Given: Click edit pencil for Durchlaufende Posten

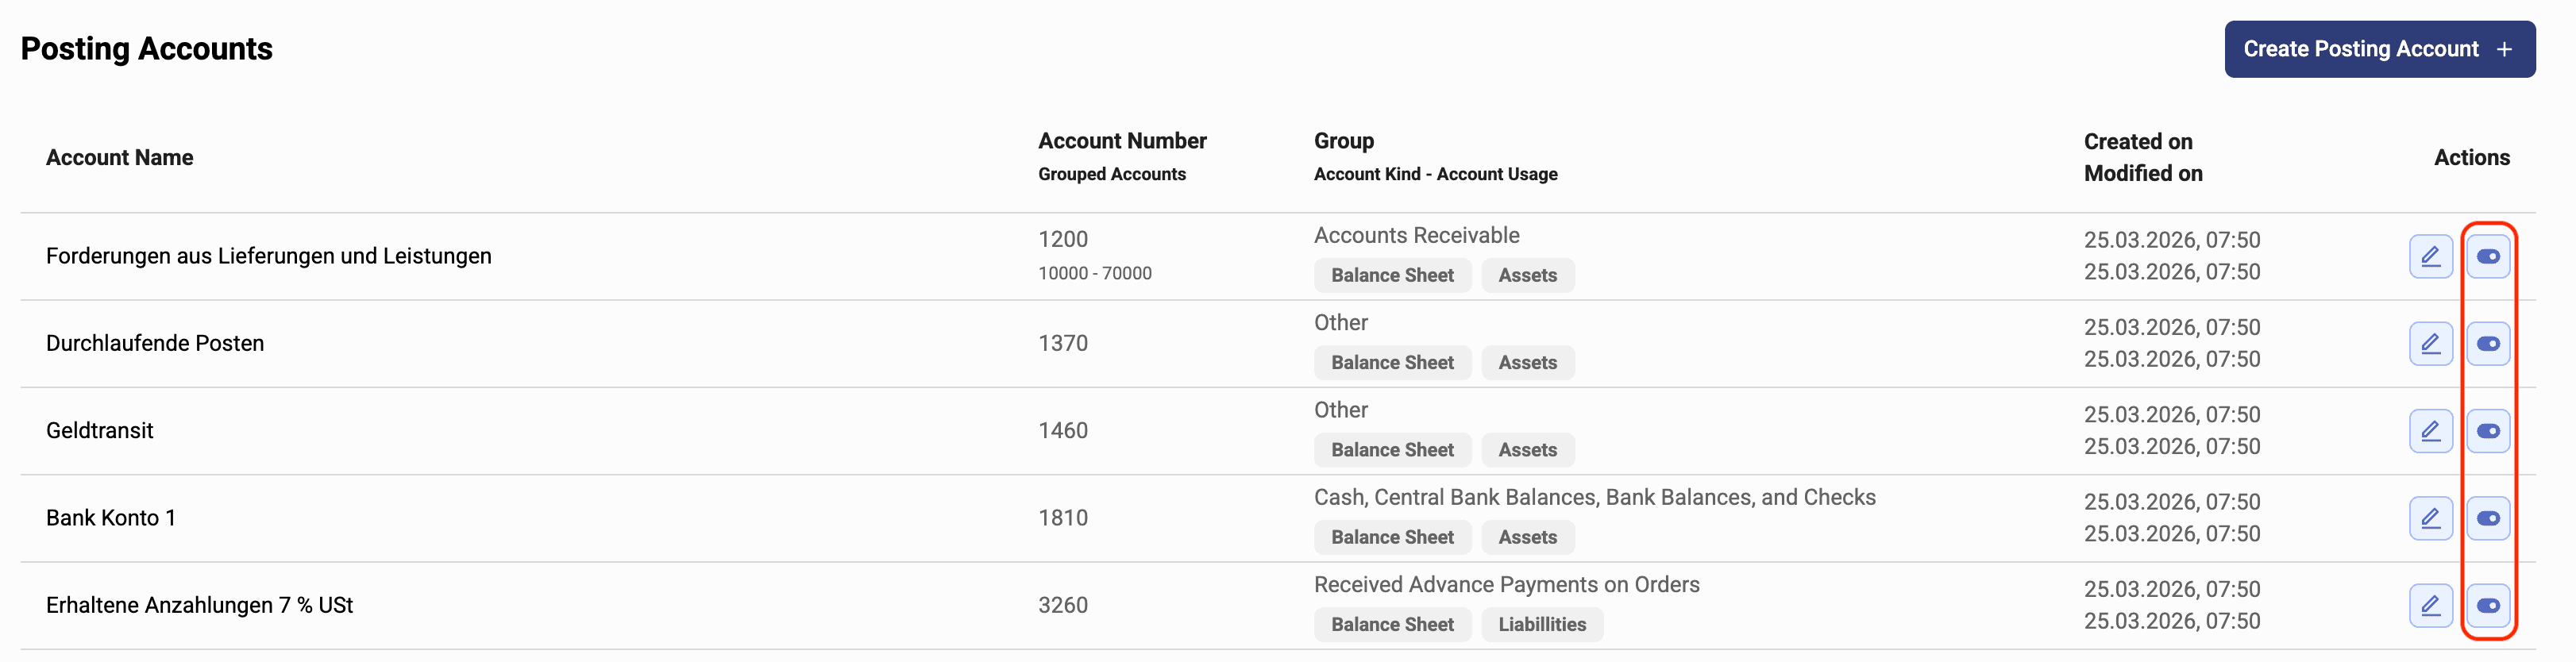Looking at the screenshot, I should pyautogui.click(x=2430, y=344).
